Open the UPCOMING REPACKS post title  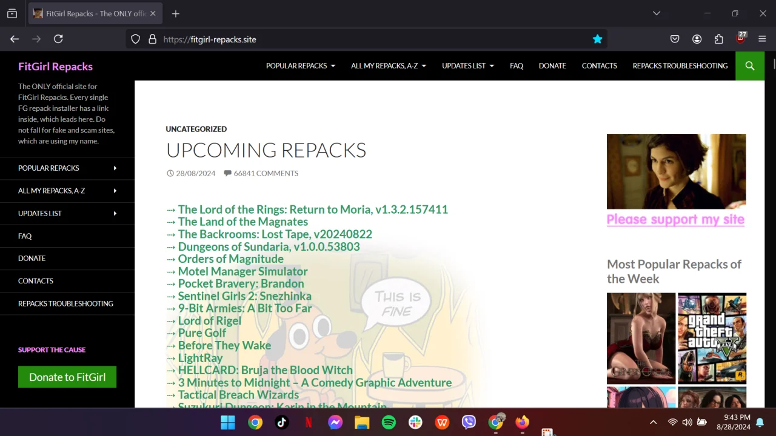[266, 150]
